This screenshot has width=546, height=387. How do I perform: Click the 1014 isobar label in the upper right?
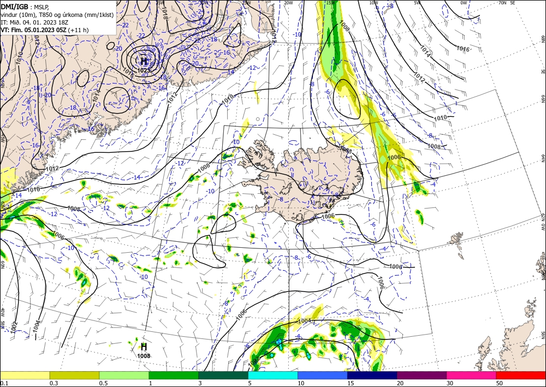click(x=425, y=51)
